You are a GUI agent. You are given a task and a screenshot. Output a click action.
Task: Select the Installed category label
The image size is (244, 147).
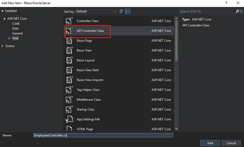coord(11,11)
